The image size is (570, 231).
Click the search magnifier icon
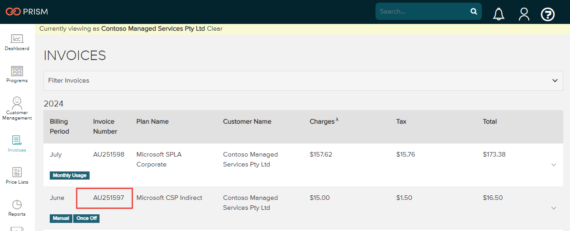click(474, 11)
